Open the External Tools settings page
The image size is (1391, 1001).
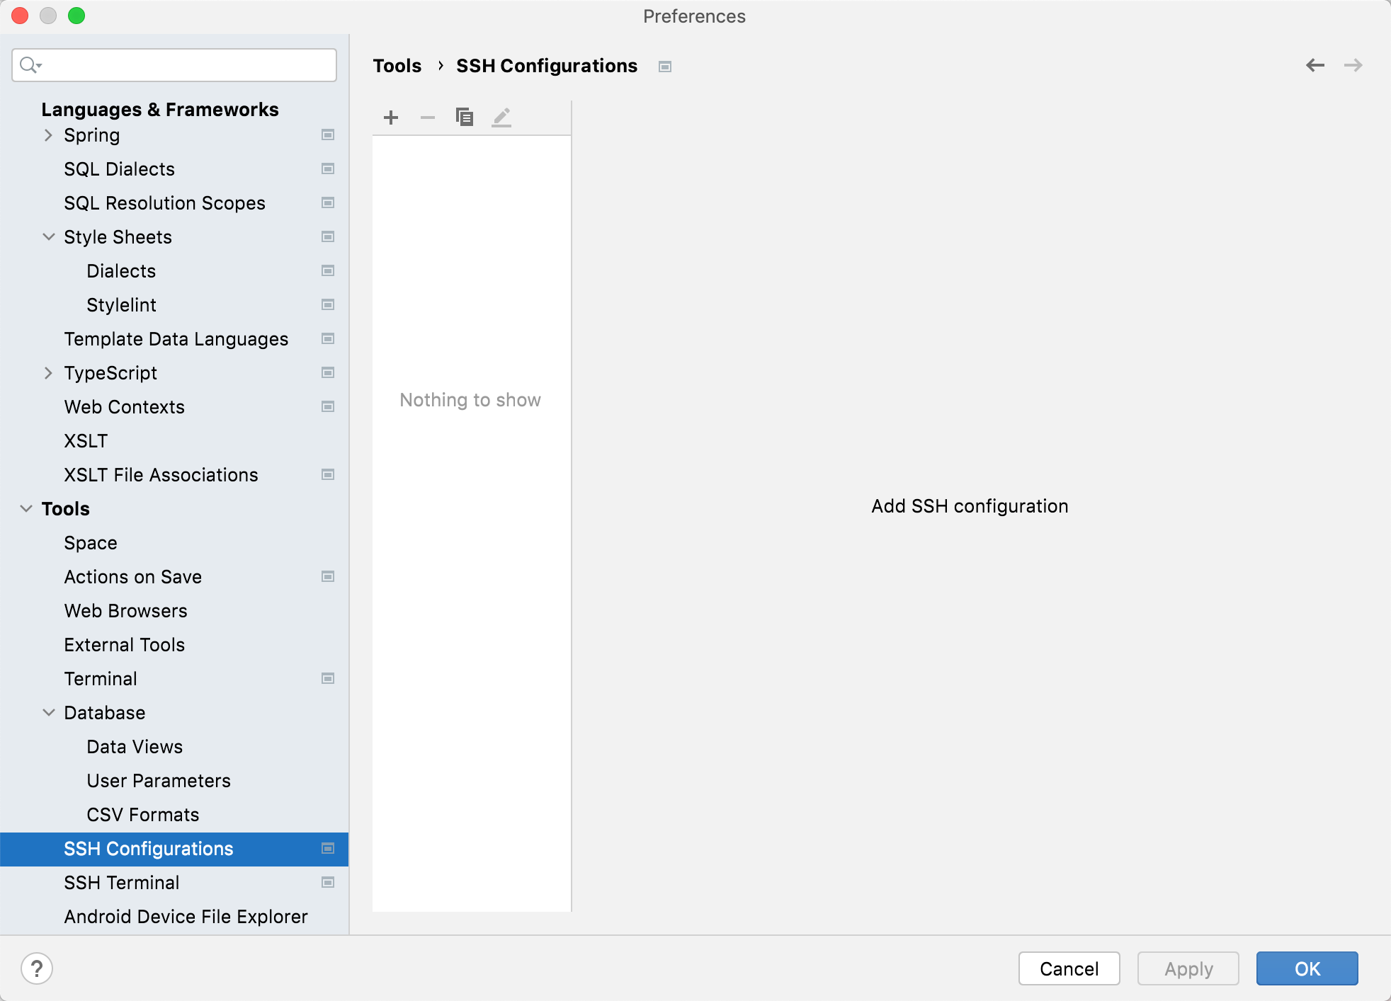123,645
